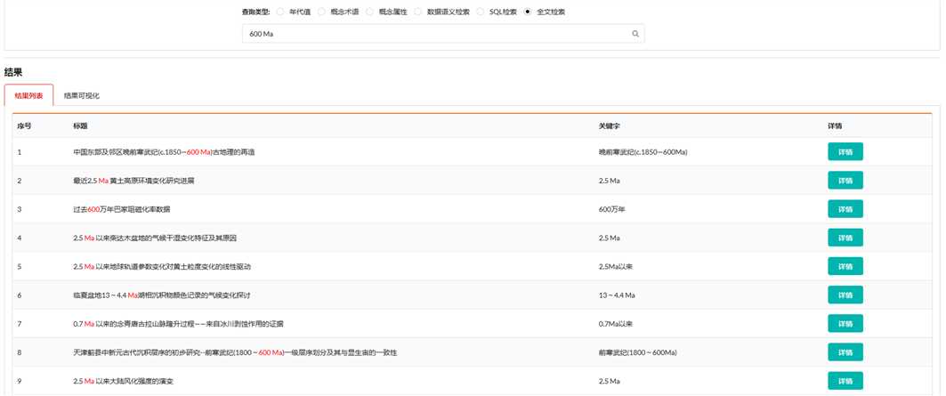Focus the search field containing 600 Ma

pyautogui.click(x=443, y=35)
